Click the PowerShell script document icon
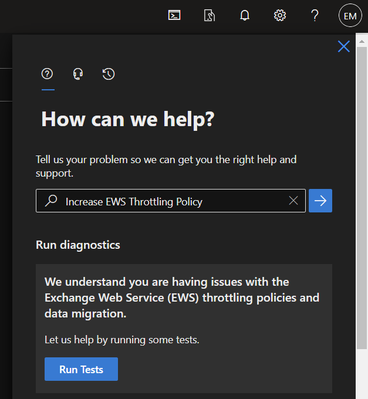 pyautogui.click(x=210, y=15)
